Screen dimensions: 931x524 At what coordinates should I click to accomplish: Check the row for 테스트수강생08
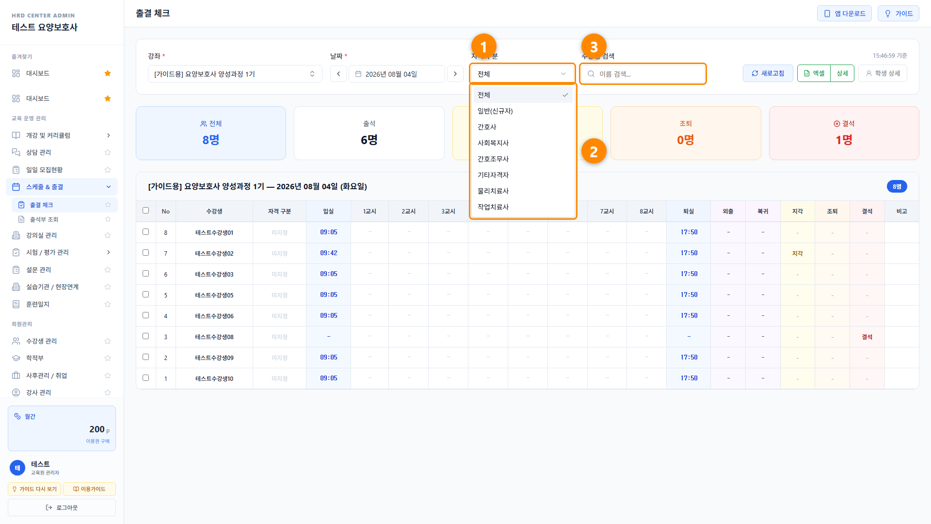(145, 336)
